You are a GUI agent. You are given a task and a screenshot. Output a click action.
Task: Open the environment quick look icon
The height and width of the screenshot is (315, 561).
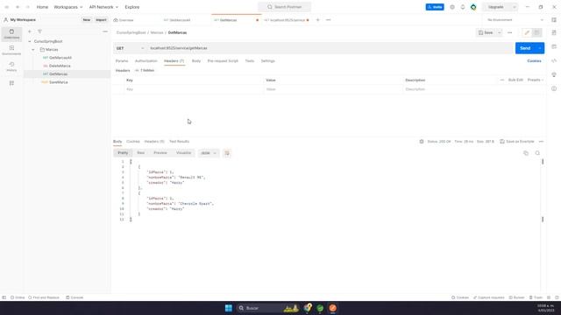point(554,20)
